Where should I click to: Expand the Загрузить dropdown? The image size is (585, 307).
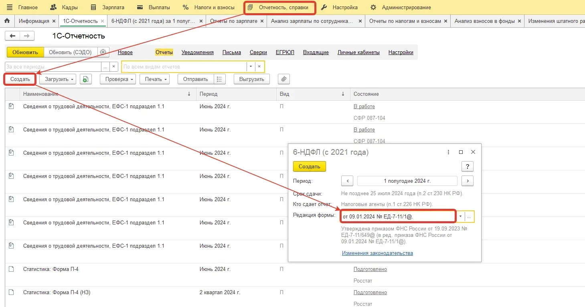[58, 79]
